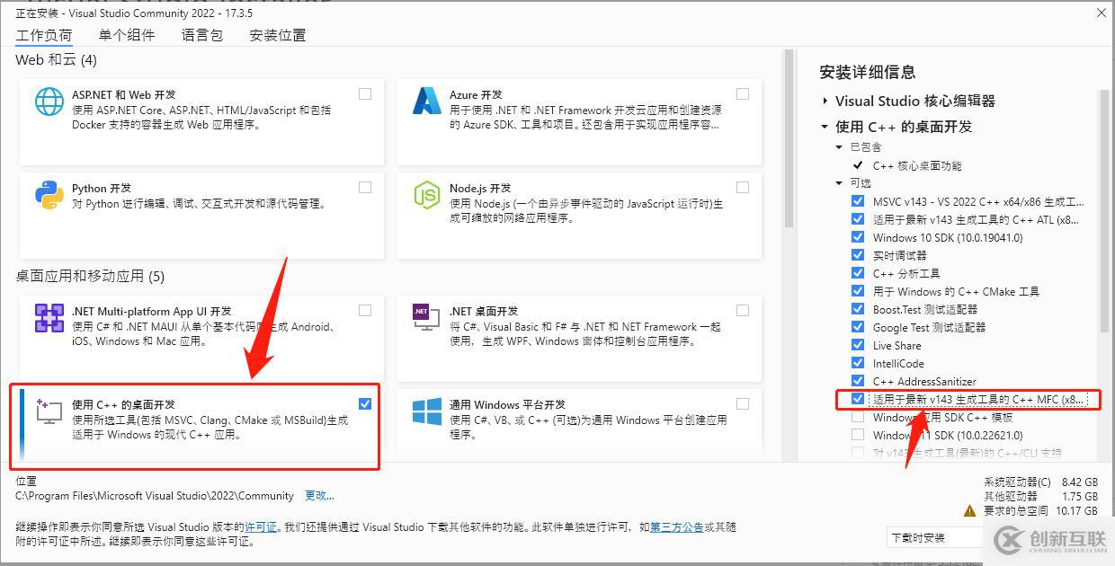Check the 通用 Windows 平台开发 workload
Screen dimensions: 1115x566
[743, 403]
